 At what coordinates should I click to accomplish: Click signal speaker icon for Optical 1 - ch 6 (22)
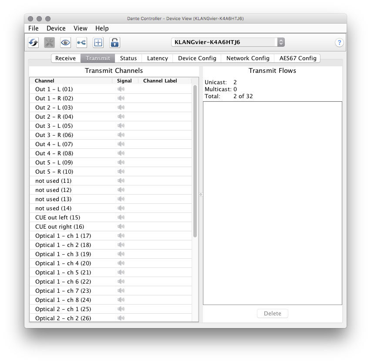click(121, 281)
